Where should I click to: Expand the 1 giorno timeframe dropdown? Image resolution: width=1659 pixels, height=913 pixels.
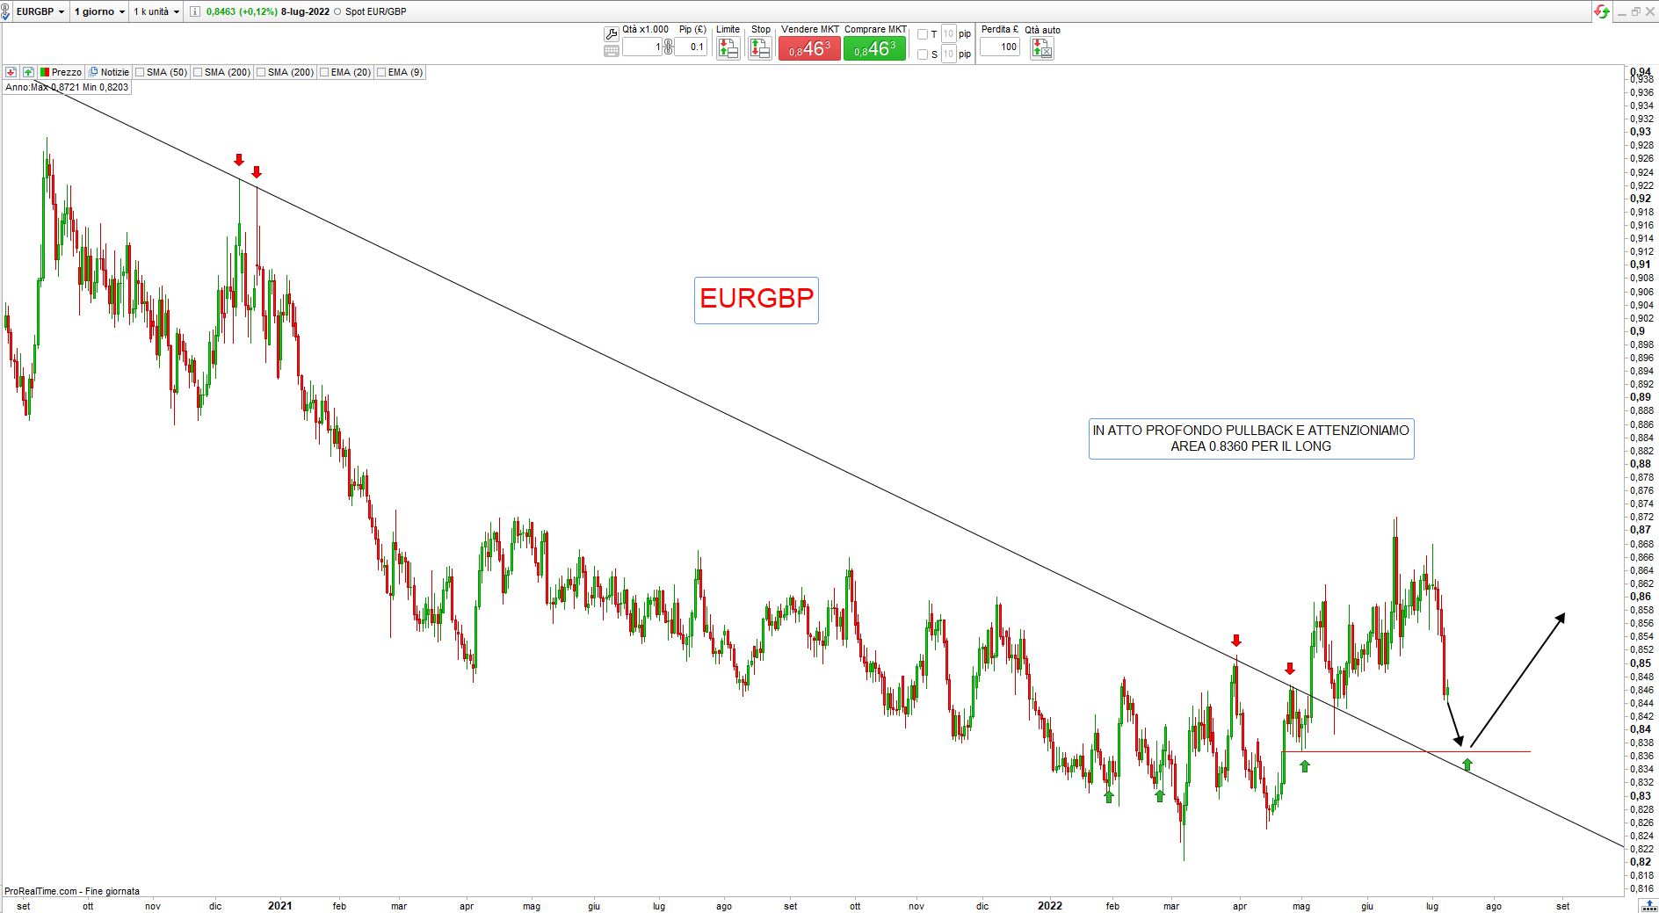[x=98, y=12]
